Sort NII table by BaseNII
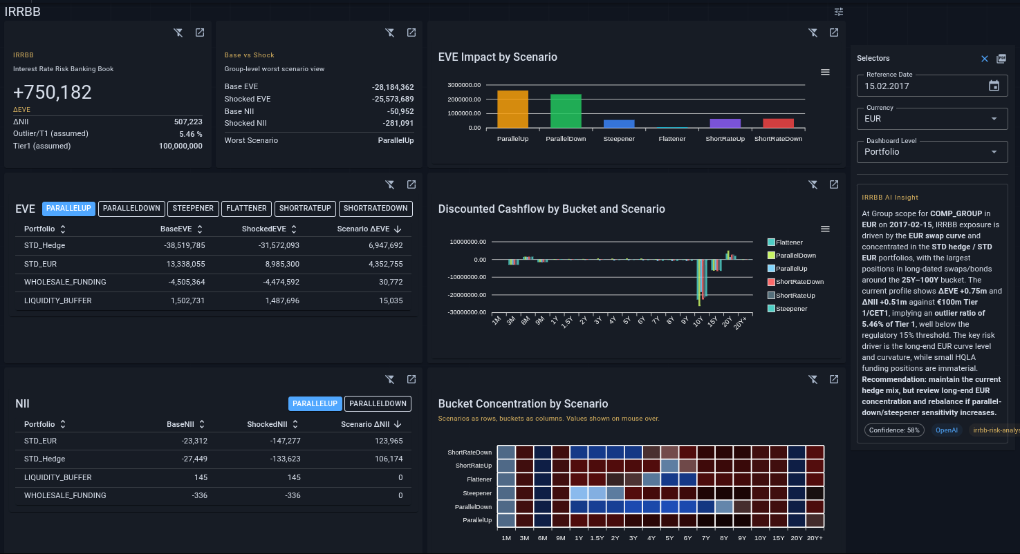The image size is (1020, 554). pyautogui.click(x=186, y=424)
